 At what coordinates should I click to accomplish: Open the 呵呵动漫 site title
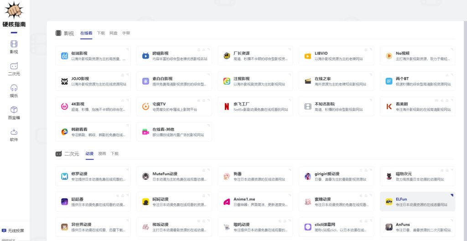tap(161, 199)
